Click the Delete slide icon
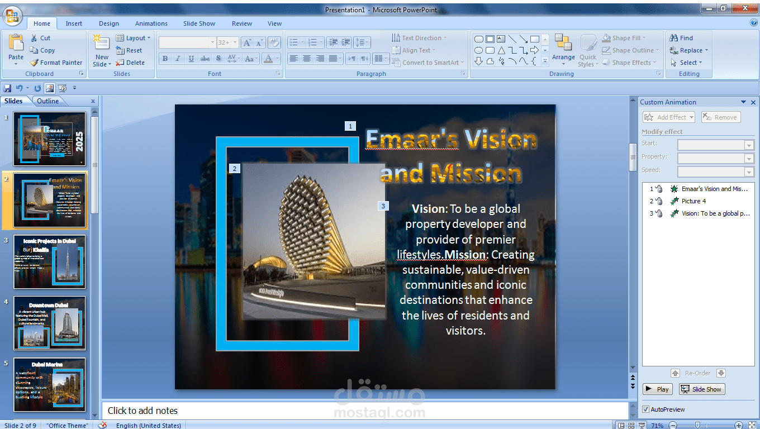This screenshot has width=760, height=429. pos(120,63)
